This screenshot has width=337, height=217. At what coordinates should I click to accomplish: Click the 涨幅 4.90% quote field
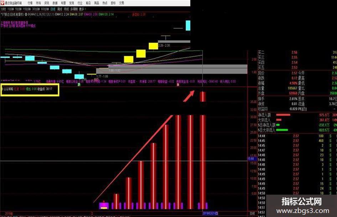point(277,83)
